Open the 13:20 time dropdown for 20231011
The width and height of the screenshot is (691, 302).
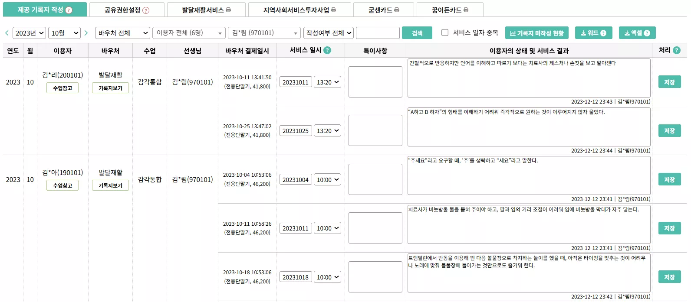click(x=327, y=82)
